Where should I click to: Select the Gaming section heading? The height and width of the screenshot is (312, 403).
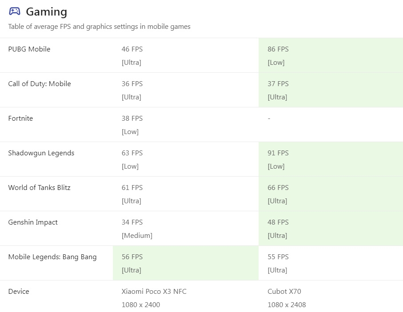click(47, 12)
